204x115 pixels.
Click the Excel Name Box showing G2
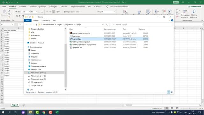pyautogui.click(x=7, y=24)
